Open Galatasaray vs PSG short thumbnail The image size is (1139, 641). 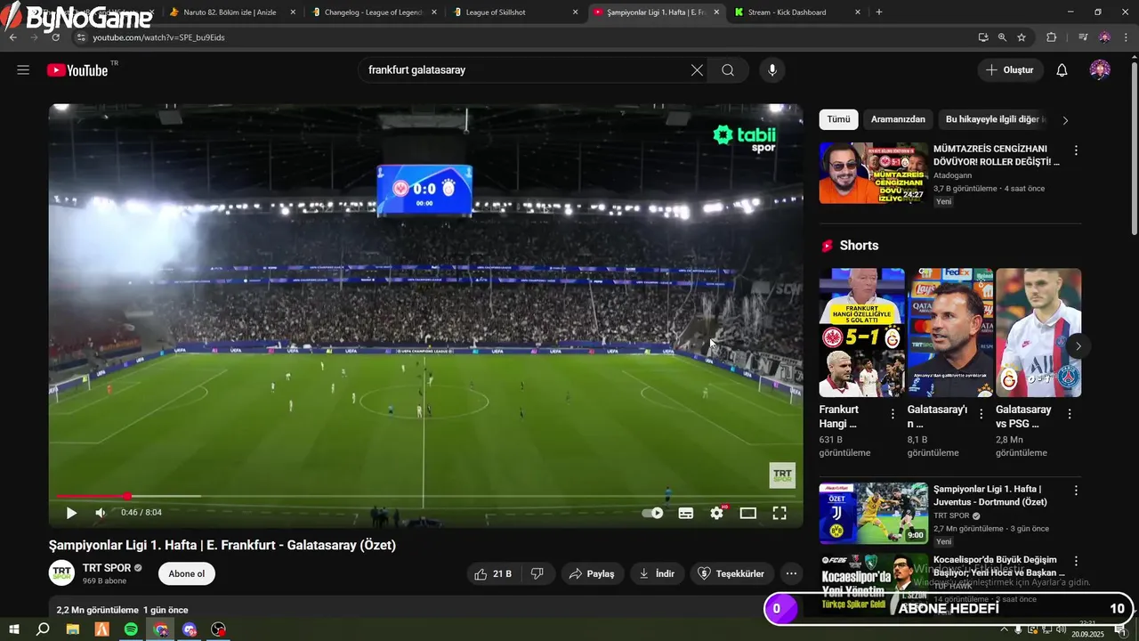tap(1038, 333)
